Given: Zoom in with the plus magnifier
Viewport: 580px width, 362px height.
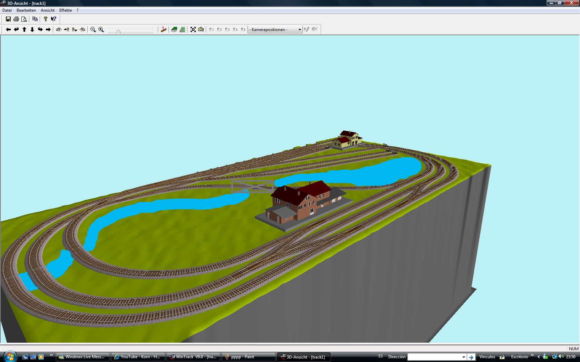Looking at the screenshot, I should [101, 30].
